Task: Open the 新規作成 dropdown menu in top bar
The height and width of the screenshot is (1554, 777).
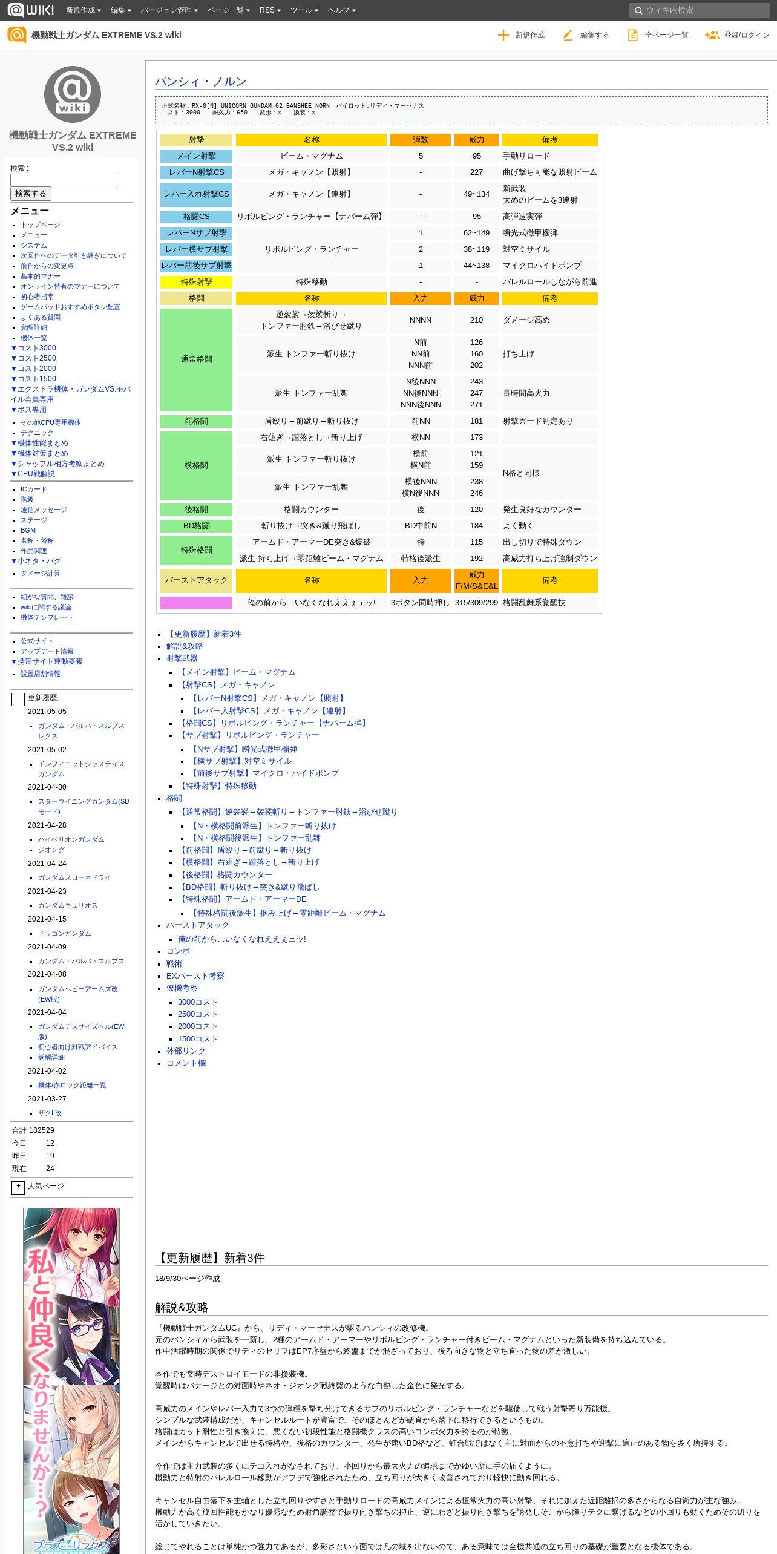Action: click(x=84, y=10)
